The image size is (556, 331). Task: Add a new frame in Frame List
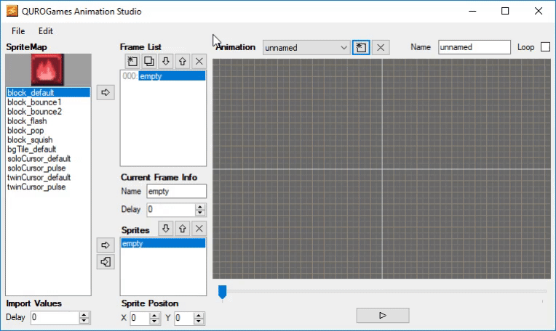pos(132,61)
